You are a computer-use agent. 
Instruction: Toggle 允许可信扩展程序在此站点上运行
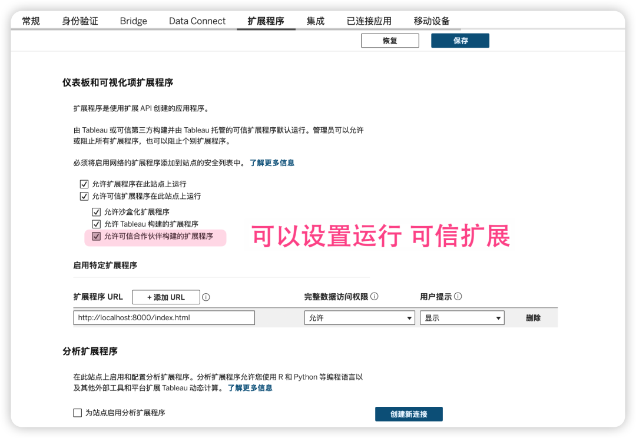84,196
